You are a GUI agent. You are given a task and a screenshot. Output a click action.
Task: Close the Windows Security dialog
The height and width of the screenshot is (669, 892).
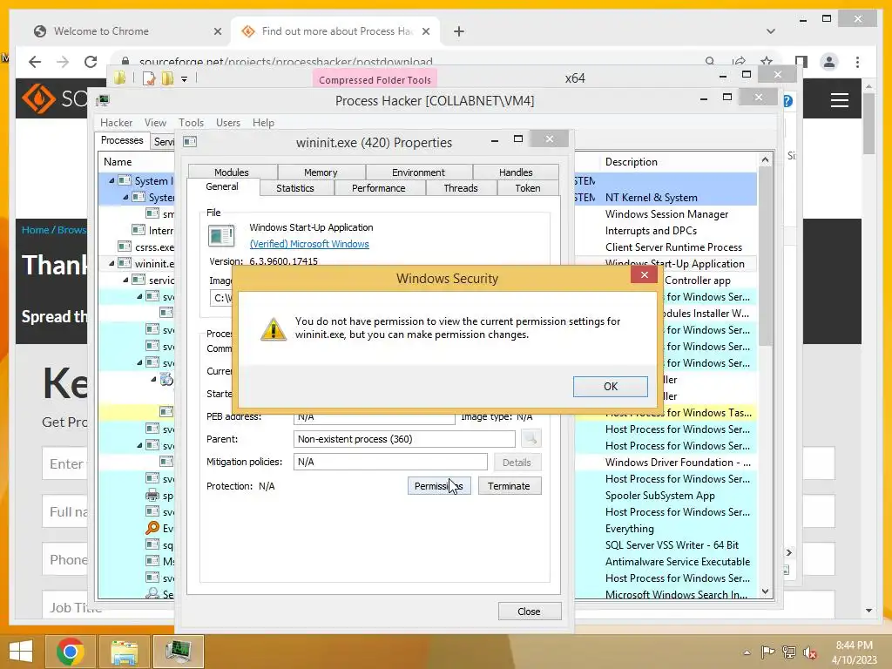644,274
